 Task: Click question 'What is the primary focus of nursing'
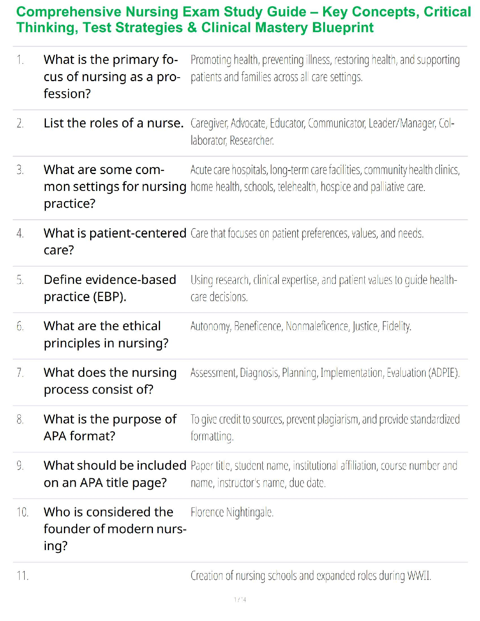point(112,76)
